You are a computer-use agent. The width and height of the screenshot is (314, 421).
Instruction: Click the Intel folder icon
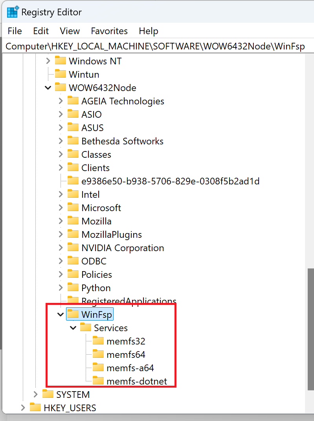tap(73, 194)
